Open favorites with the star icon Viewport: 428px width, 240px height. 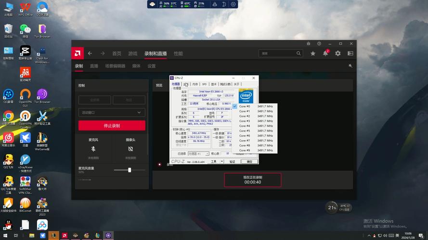coord(313,53)
